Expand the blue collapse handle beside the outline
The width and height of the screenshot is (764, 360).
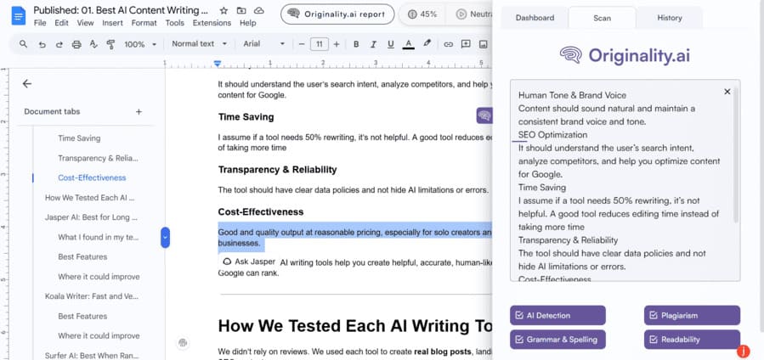click(165, 238)
